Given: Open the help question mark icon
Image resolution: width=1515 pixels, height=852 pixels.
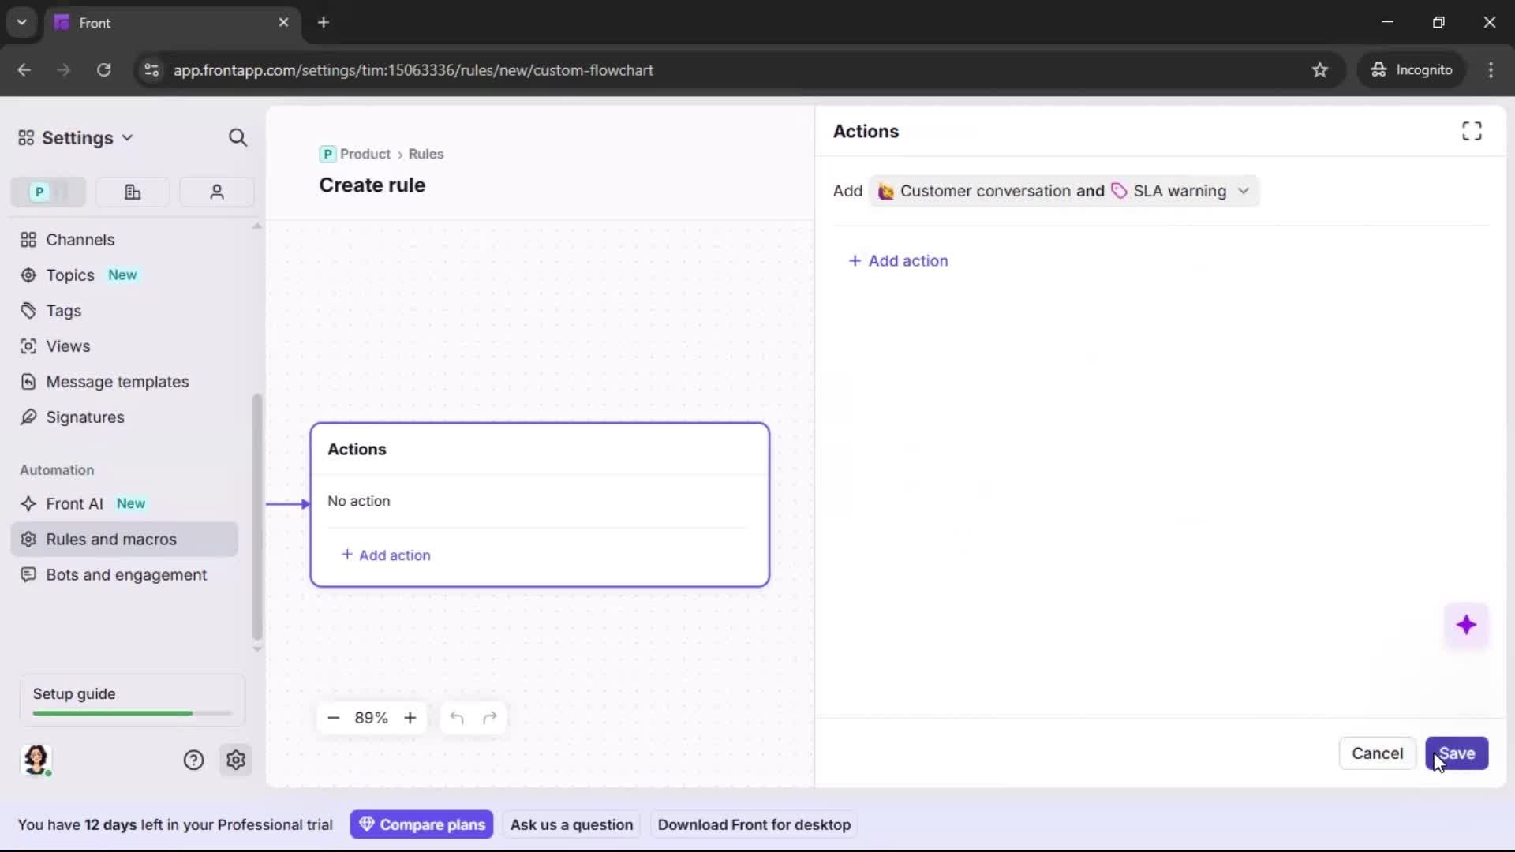Looking at the screenshot, I should [x=194, y=760].
